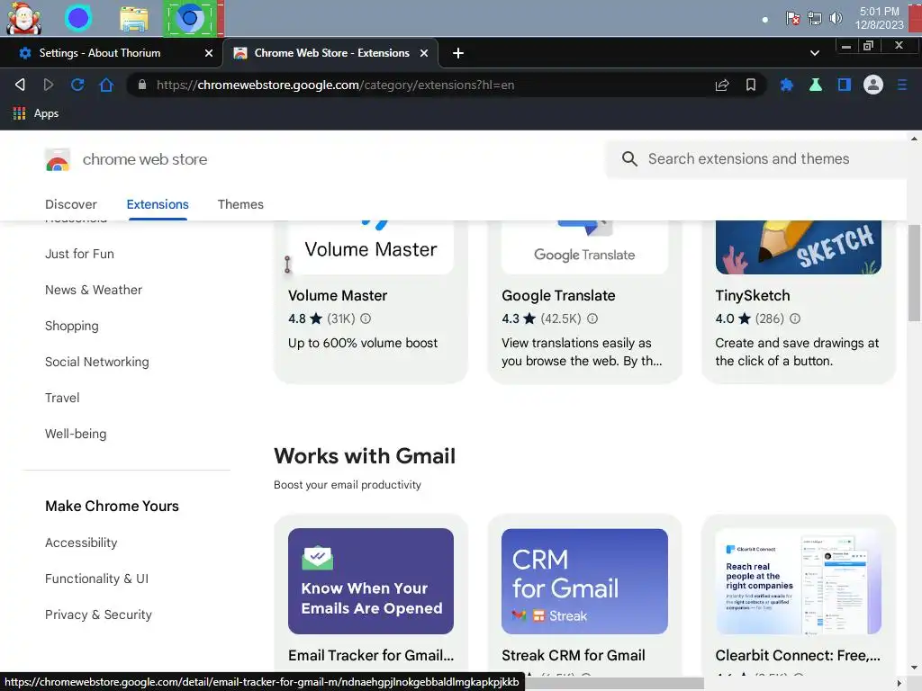Image resolution: width=922 pixels, height=691 pixels.
Task: Click the flag notification tray icon
Action: [x=792, y=18]
